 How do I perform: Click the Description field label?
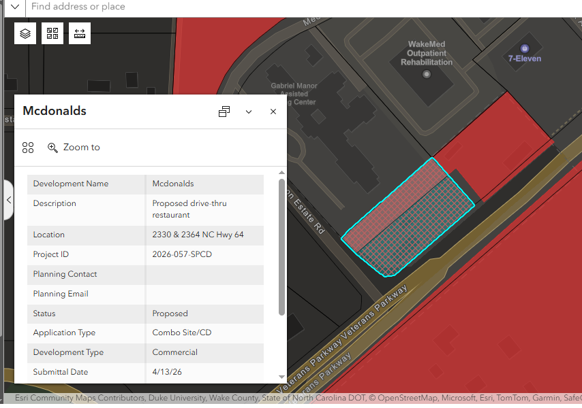coord(55,203)
